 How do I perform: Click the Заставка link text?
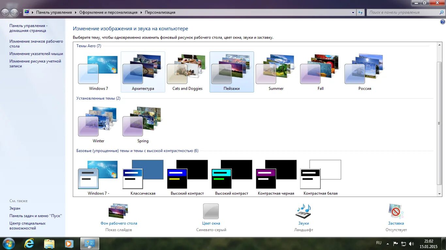(396, 223)
